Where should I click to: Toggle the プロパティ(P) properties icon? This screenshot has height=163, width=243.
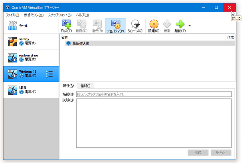pos(115,26)
